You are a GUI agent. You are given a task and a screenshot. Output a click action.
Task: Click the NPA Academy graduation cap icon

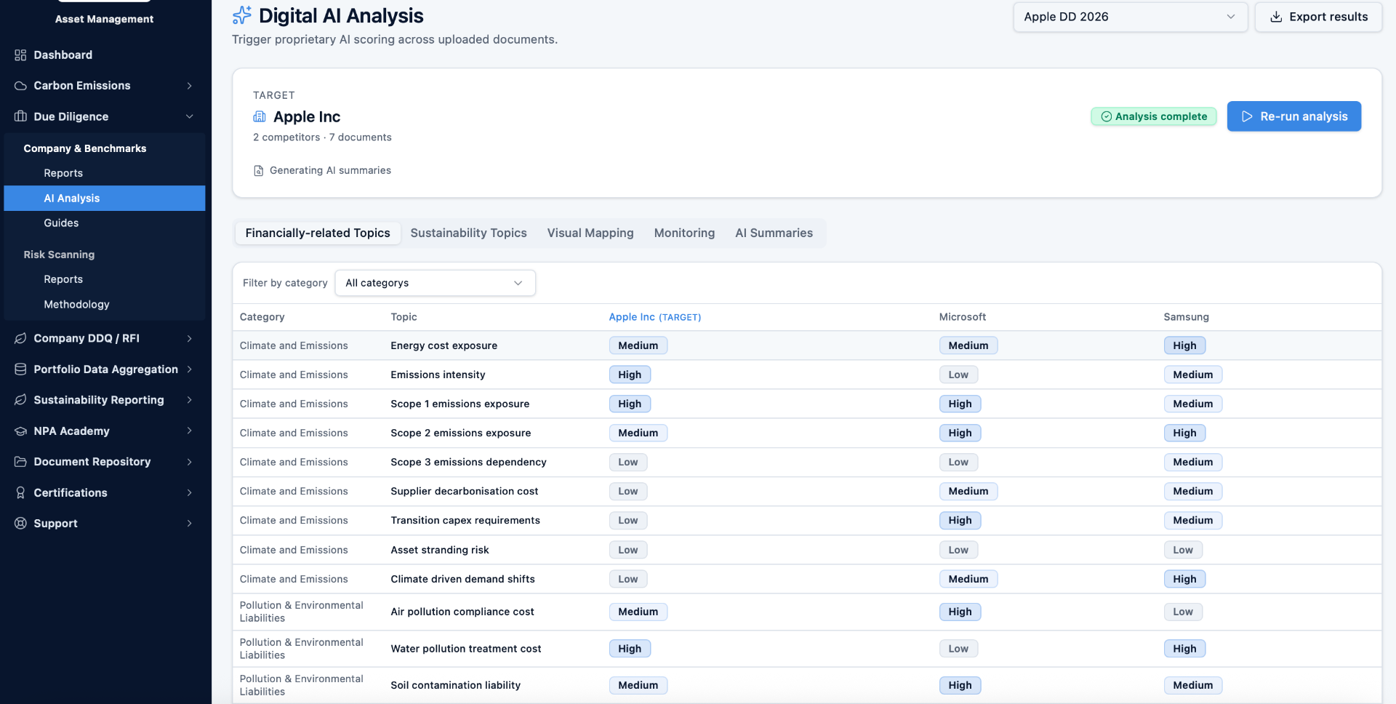pos(20,431)
